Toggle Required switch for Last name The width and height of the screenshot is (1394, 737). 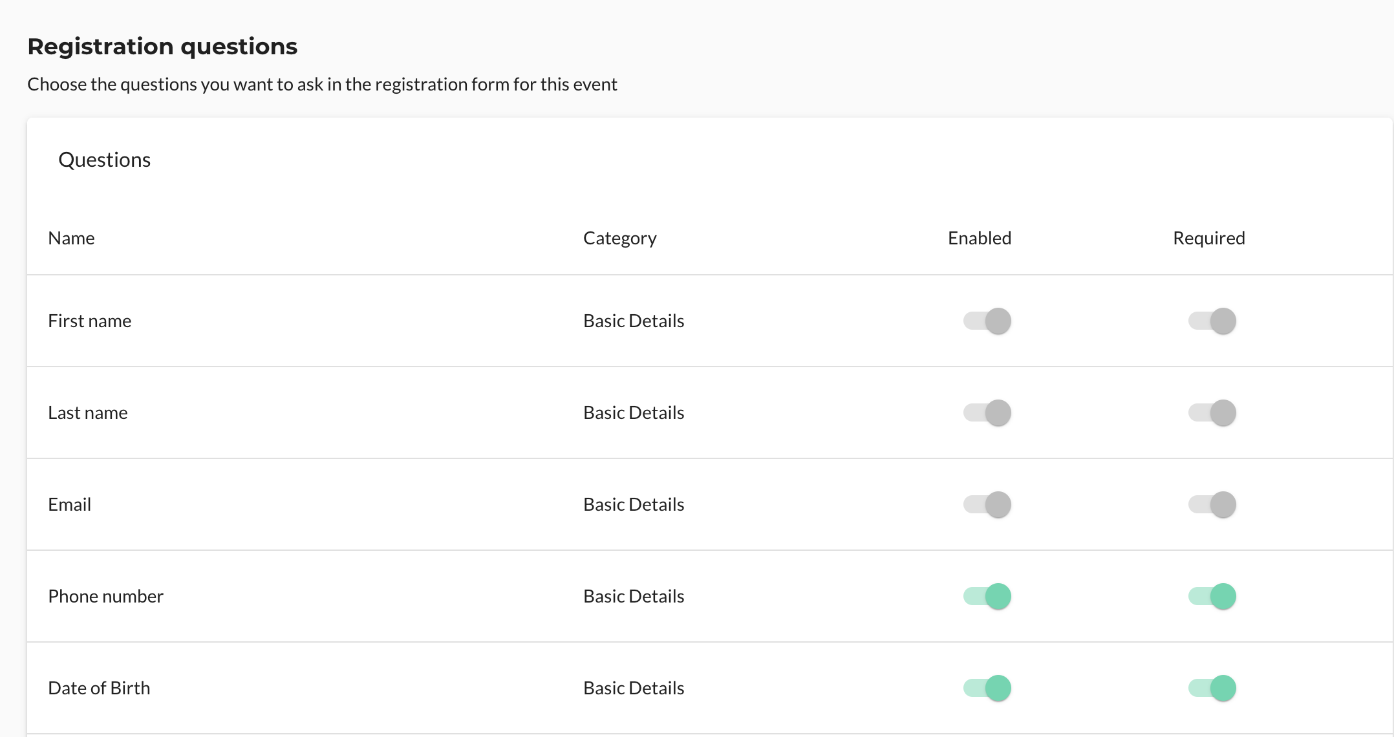(1212, 412)
